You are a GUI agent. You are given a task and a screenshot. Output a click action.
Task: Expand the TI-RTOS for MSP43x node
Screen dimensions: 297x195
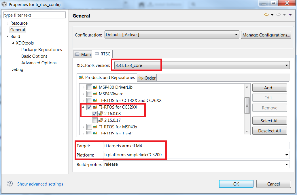[x=83, y=127]
